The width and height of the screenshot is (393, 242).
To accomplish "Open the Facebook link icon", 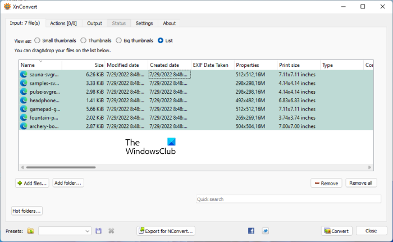I will [251, 231].
